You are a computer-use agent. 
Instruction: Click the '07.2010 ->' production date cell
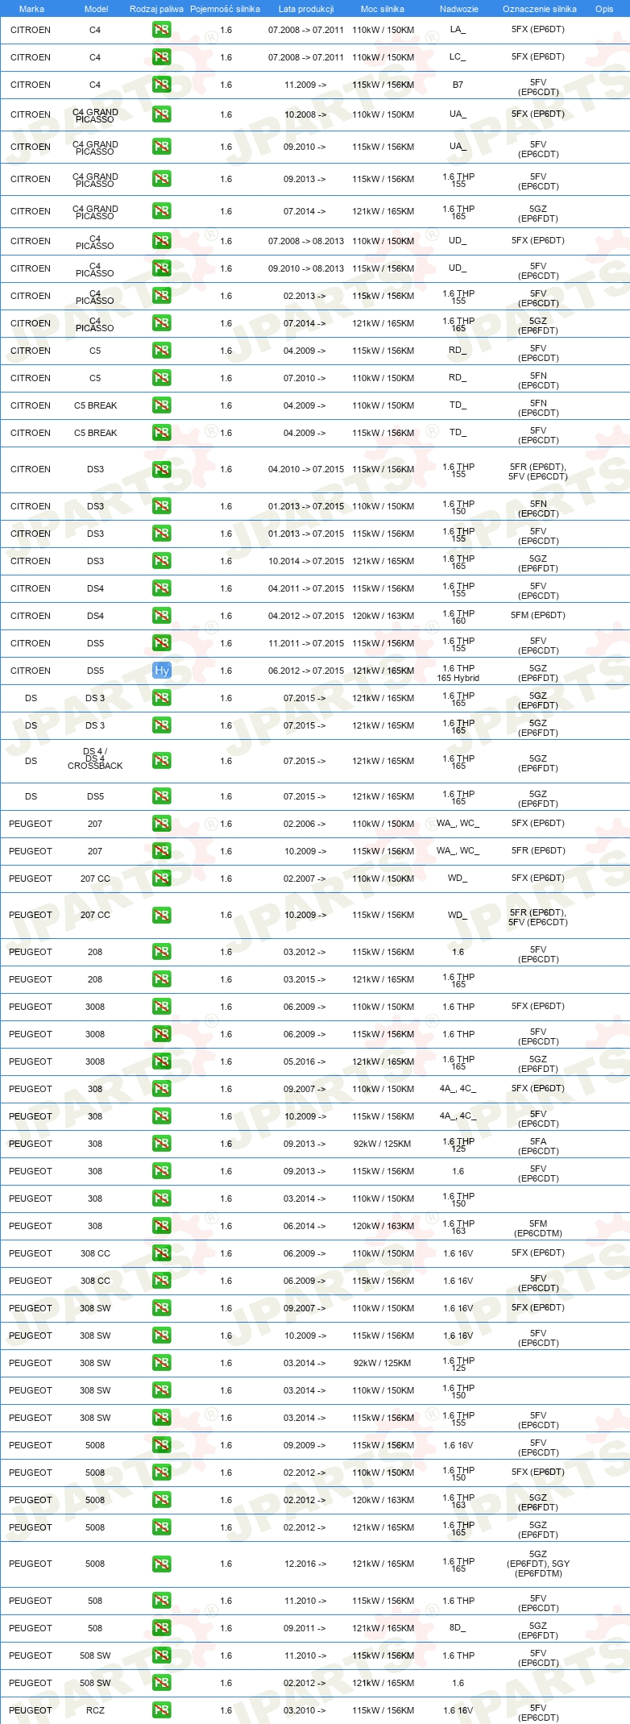(305, 378)
